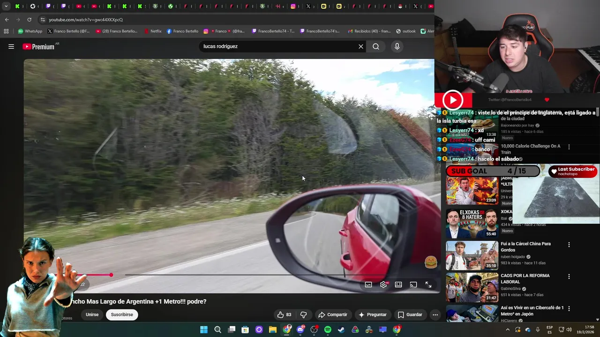This screenshot has height=337, width=600.
Task: Enter fullscreen with the expand icon
Action: coord(428,285)
